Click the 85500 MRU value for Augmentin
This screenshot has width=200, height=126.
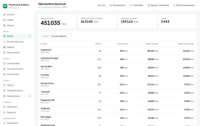(153, 51)
